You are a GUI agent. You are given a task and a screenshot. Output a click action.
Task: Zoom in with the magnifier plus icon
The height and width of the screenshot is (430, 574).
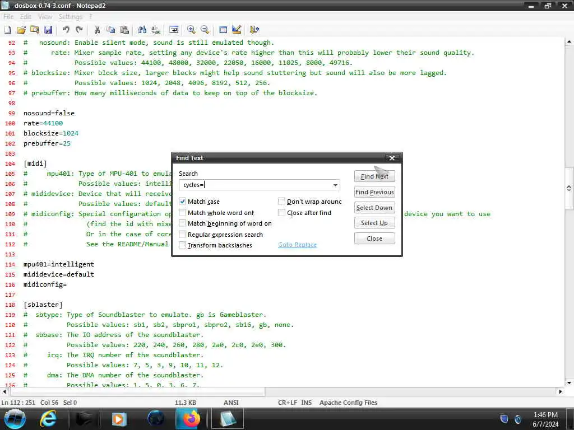(191, 30)
